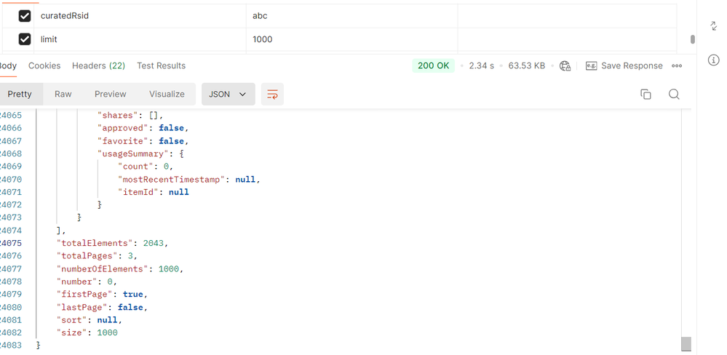Select the Raw view

[63, 95]
